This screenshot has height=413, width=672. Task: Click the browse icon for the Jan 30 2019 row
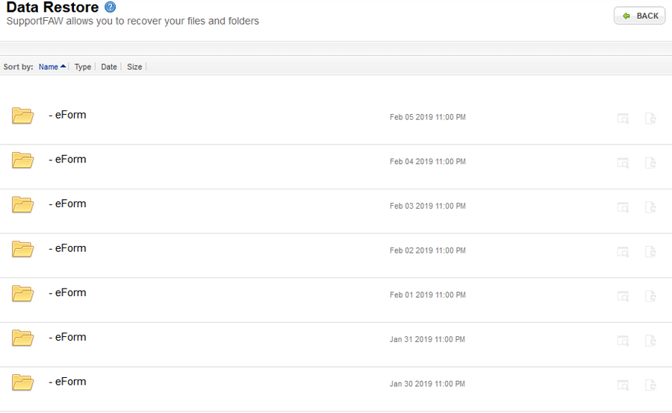[623, 385]
